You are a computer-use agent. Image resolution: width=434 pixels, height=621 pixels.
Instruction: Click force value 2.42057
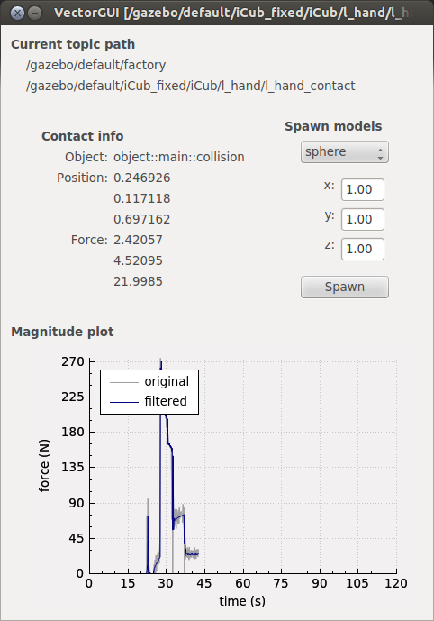pyautogui.click(x=138, y=240)
